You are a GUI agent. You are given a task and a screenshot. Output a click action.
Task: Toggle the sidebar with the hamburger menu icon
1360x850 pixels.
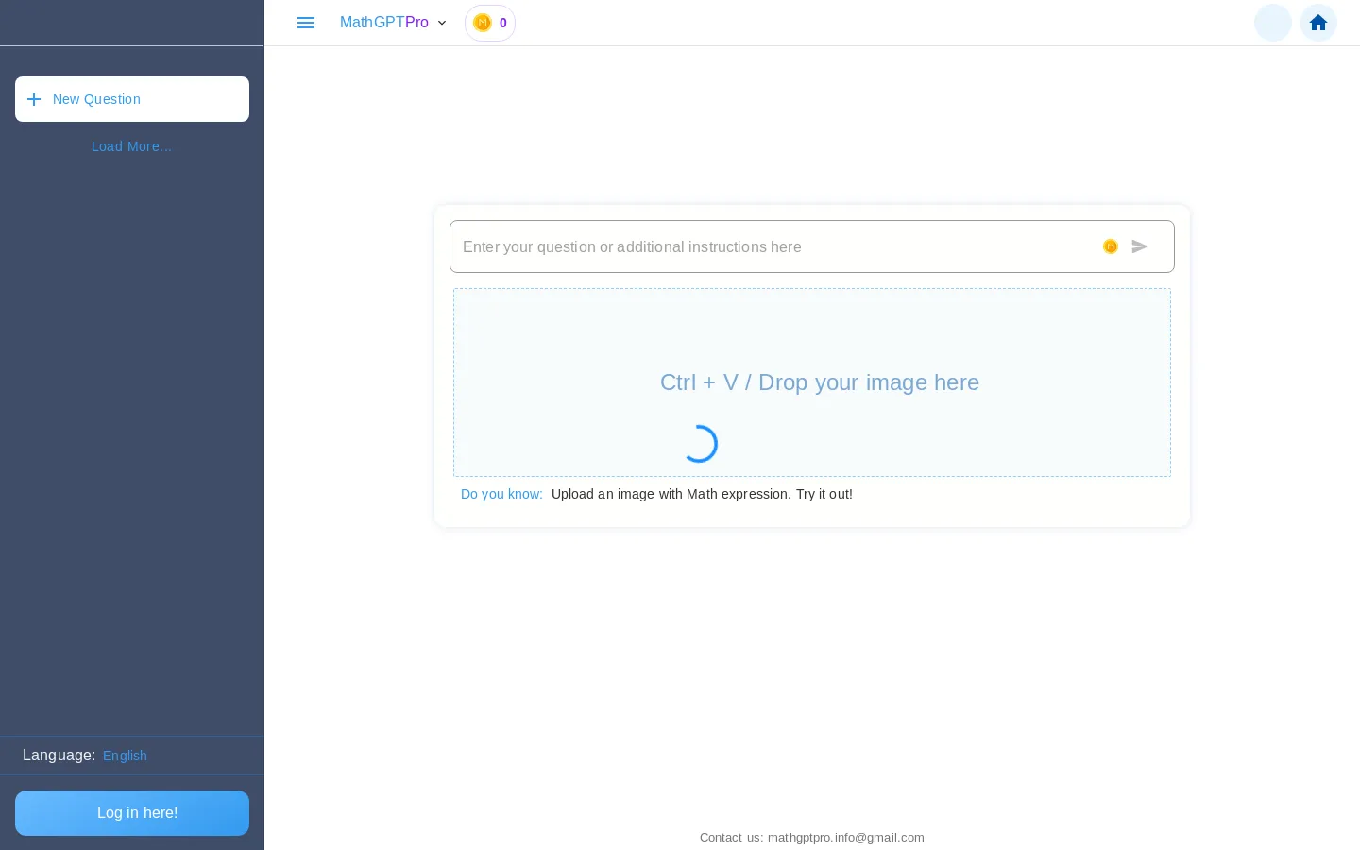[x=306, y=23]
